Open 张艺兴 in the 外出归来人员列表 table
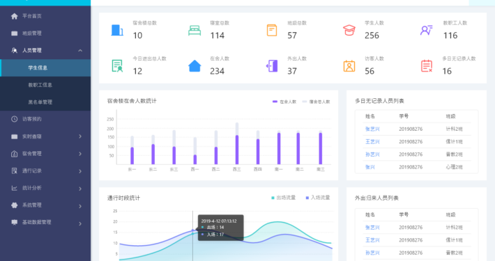 coord(372,228)
